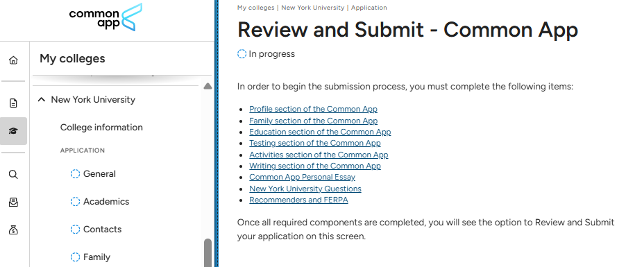
Task: Open the inbox tray sidebar icon
Action: (13, 203)
